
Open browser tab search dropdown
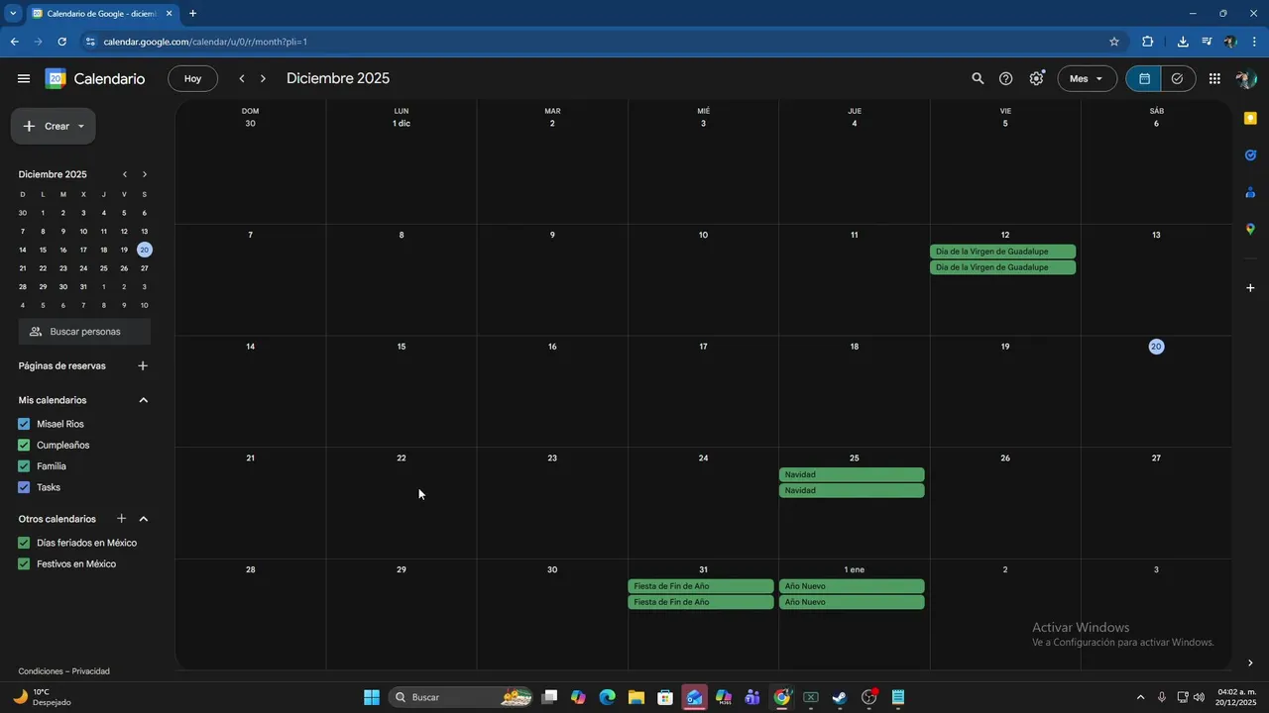pyautogui.click(x=13, y=14)
